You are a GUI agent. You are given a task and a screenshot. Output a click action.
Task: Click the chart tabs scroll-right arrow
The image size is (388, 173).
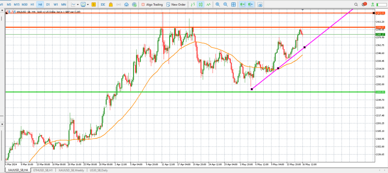pyautogui.click(x=385, y=170)
